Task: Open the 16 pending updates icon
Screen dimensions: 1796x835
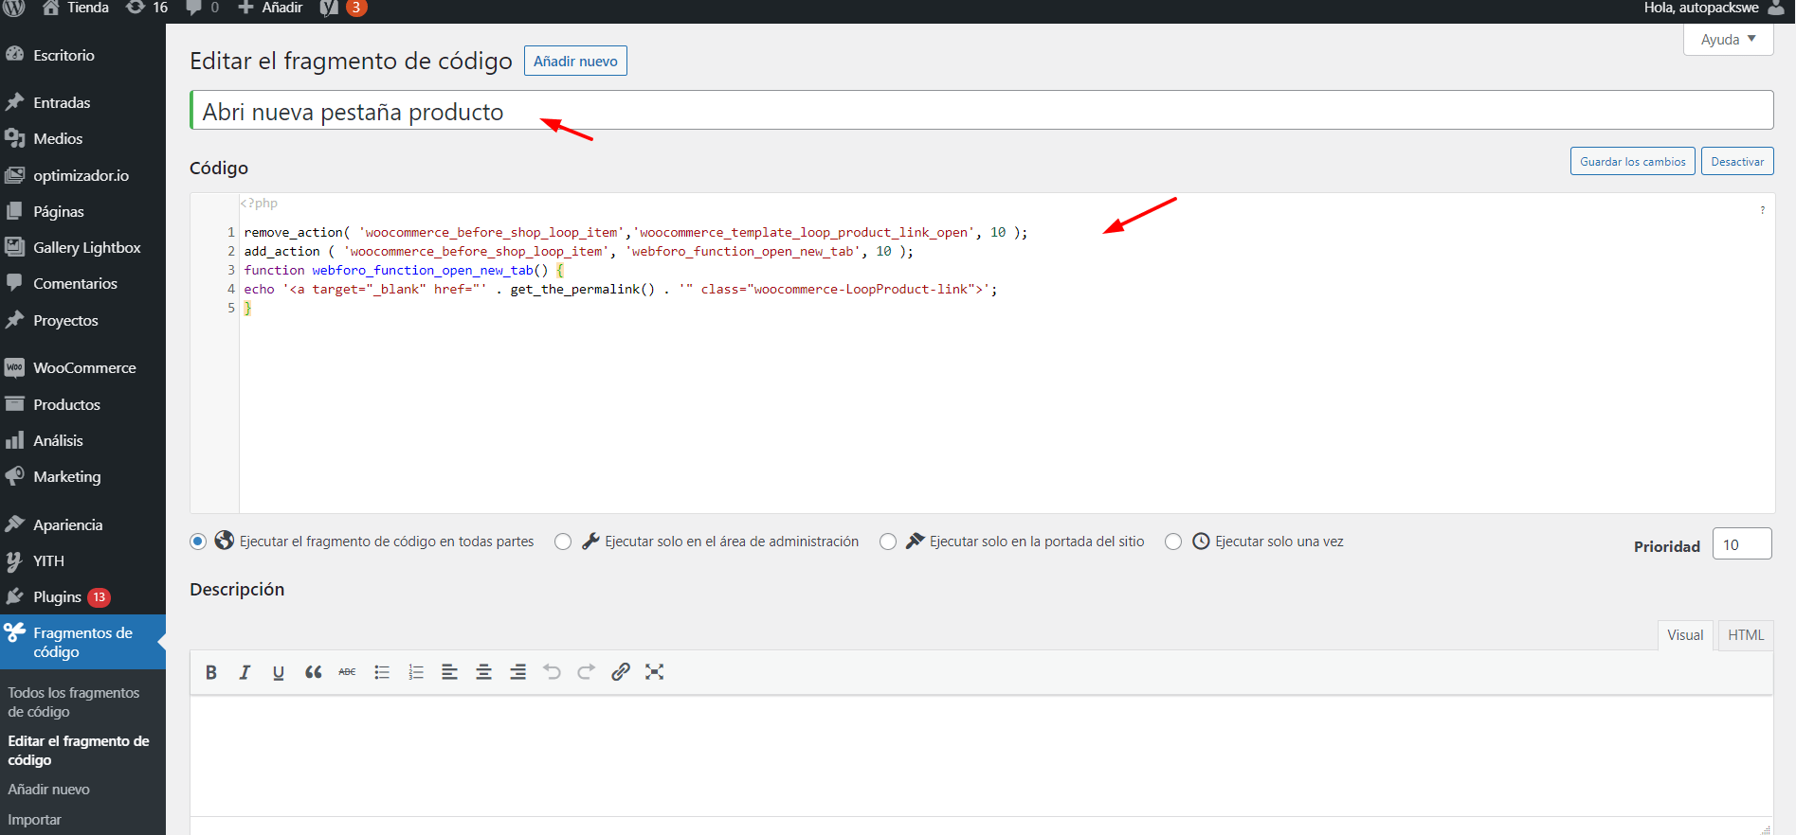Action: pos(147,8)
